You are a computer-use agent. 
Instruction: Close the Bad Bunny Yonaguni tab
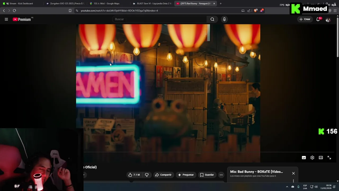(x=214, y=3)
